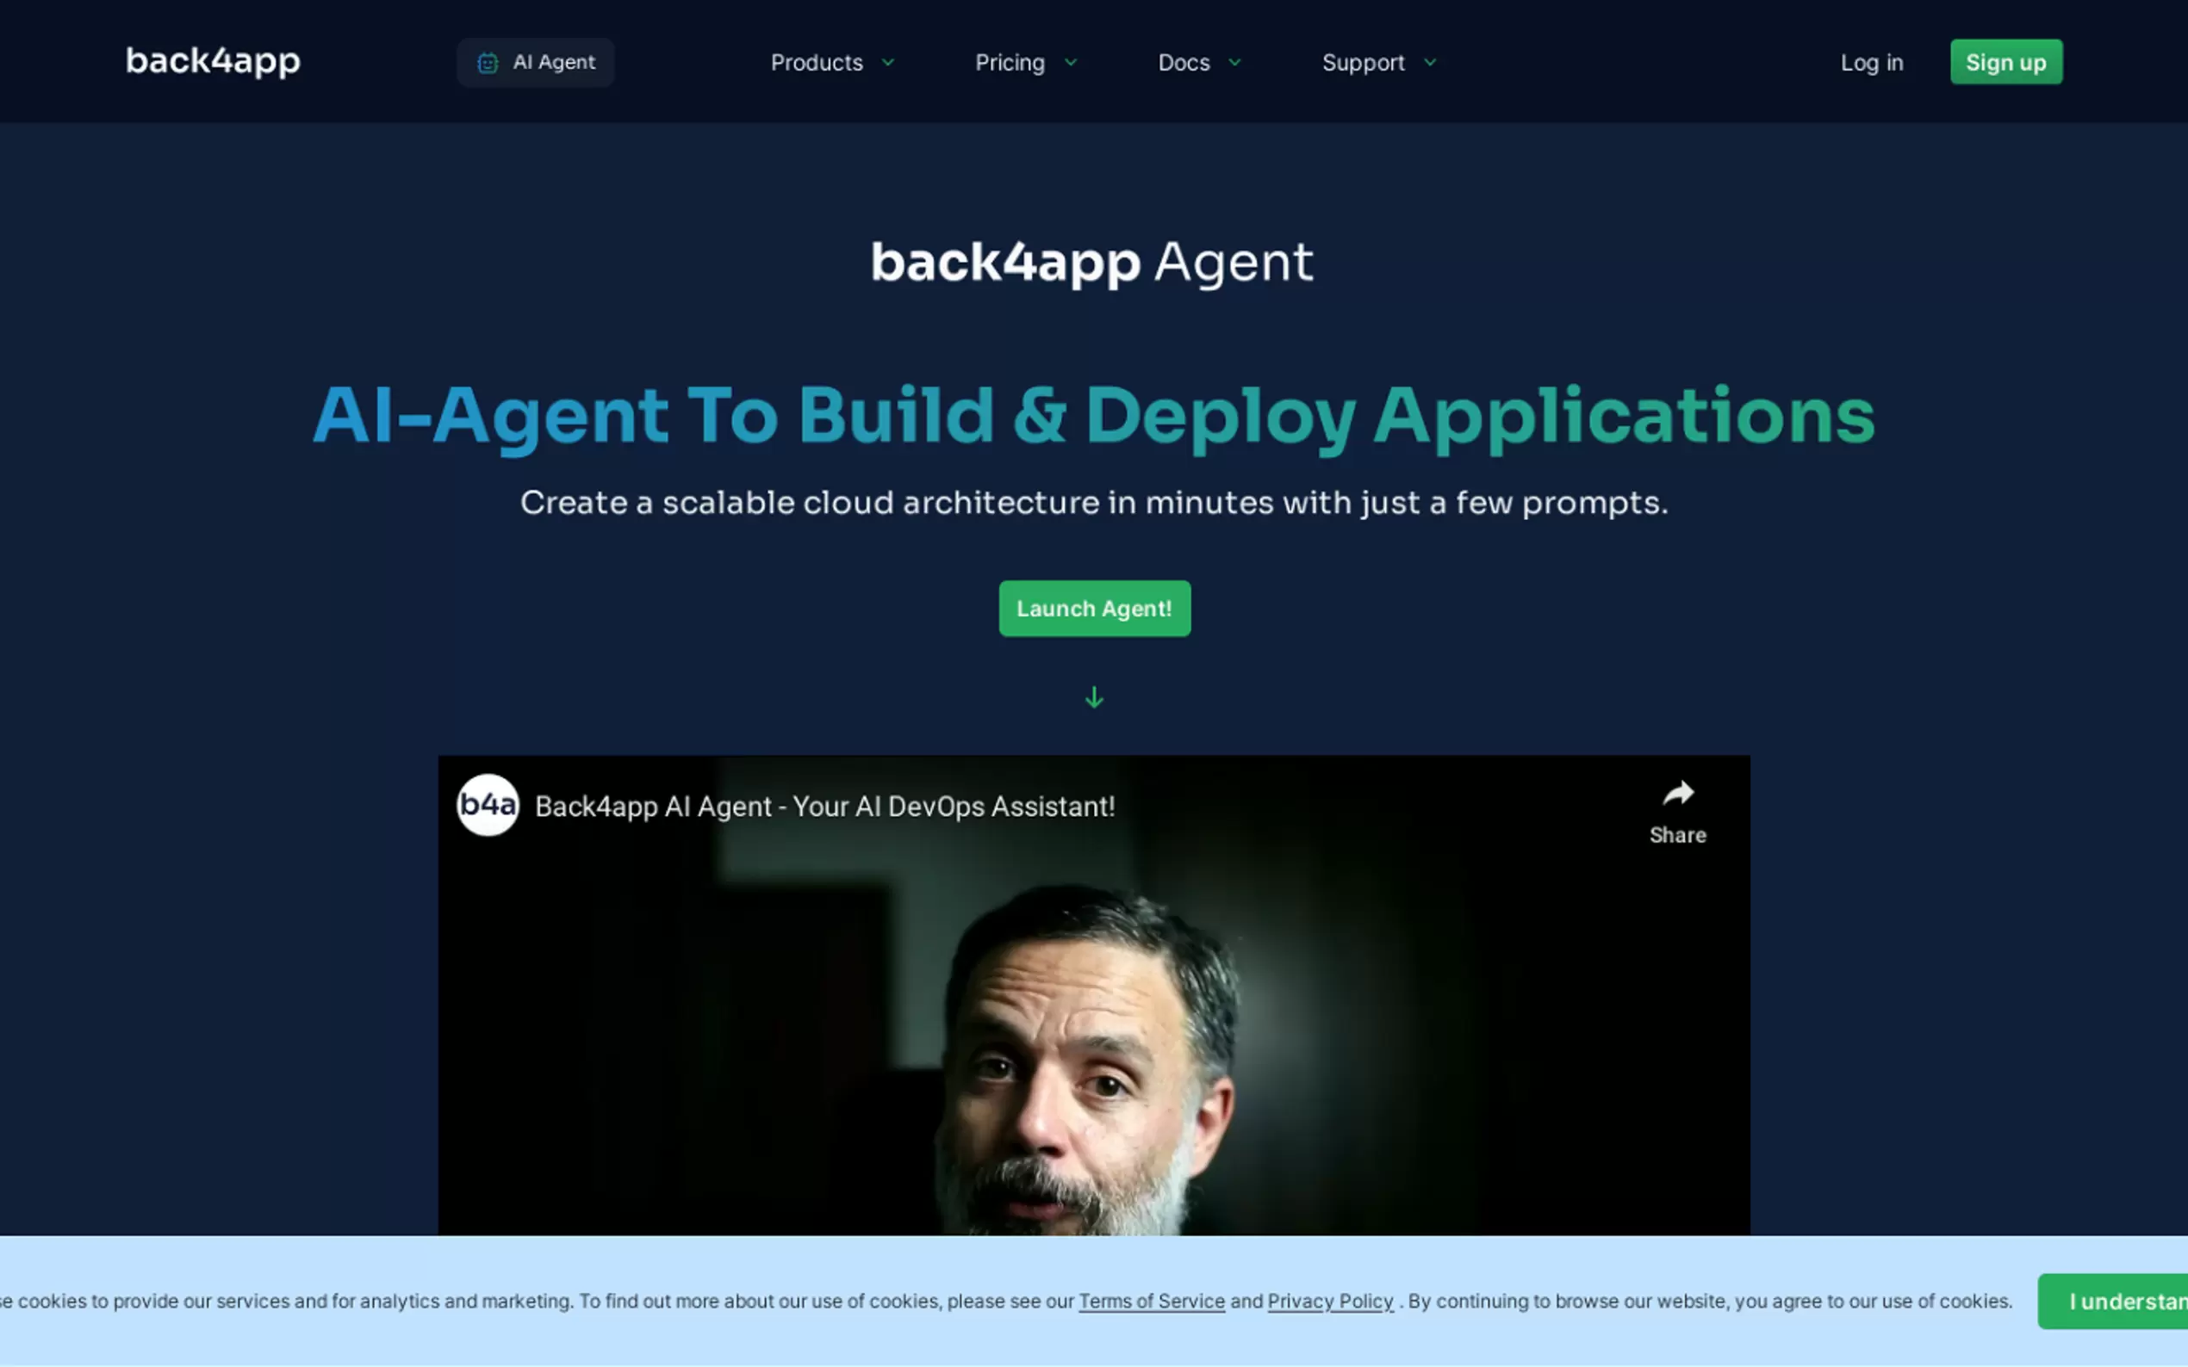Select the Products menu item

[816, 62]
